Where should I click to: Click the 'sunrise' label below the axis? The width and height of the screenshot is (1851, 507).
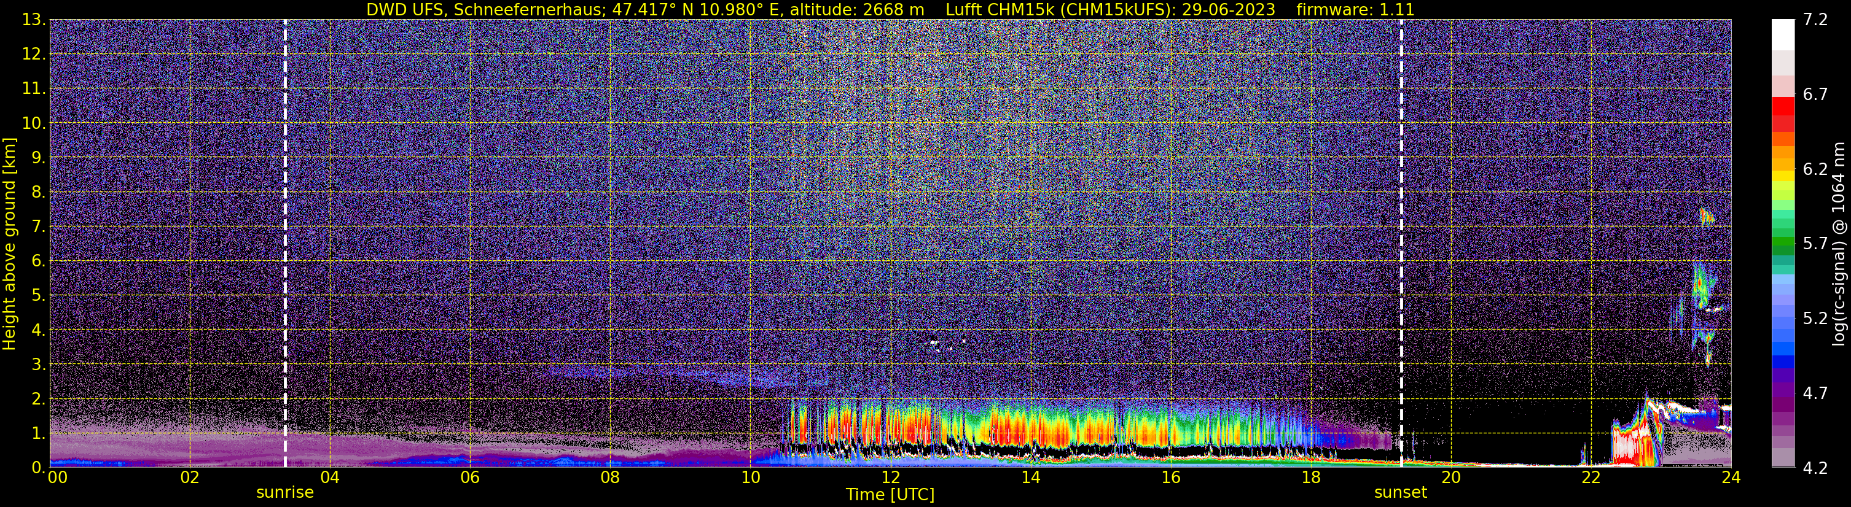[x=285, y=493]
